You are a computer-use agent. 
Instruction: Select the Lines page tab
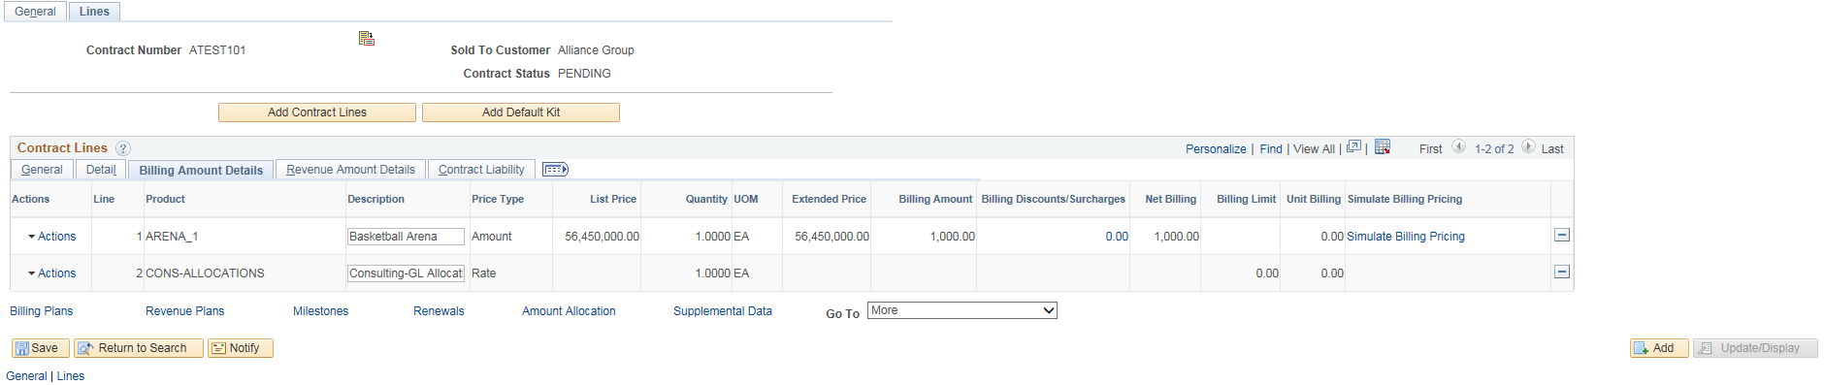94,12
